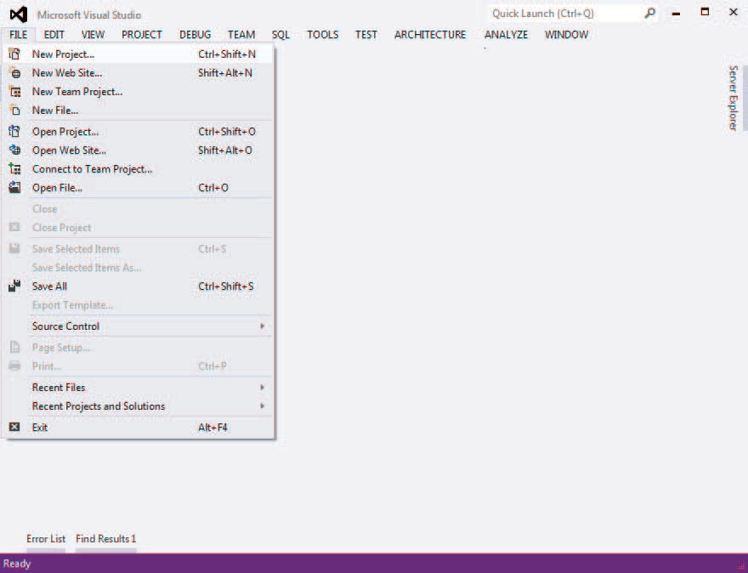Close the open FILE menu header
The height and width of the screenshot is (573, 748).
point(18,35)
